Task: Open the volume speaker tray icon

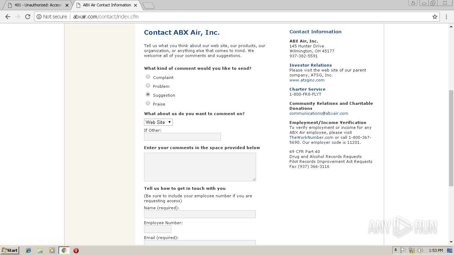Action: 420,250
